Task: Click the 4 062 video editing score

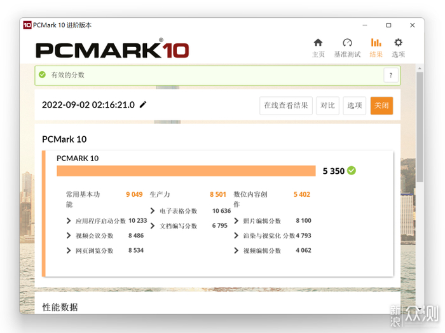Action: (303, 250)
